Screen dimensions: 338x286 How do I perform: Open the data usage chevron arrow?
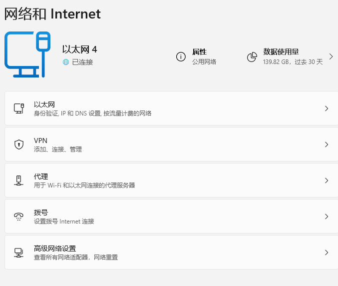click(x=331, y=56)
